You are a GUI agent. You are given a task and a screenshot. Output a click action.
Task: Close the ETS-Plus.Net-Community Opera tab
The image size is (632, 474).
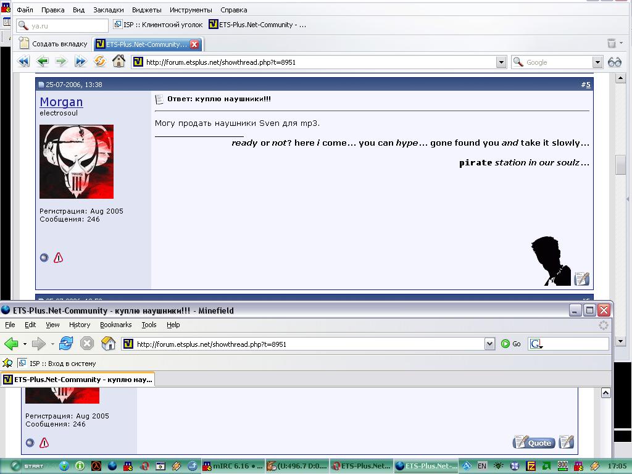coord(194,44)
